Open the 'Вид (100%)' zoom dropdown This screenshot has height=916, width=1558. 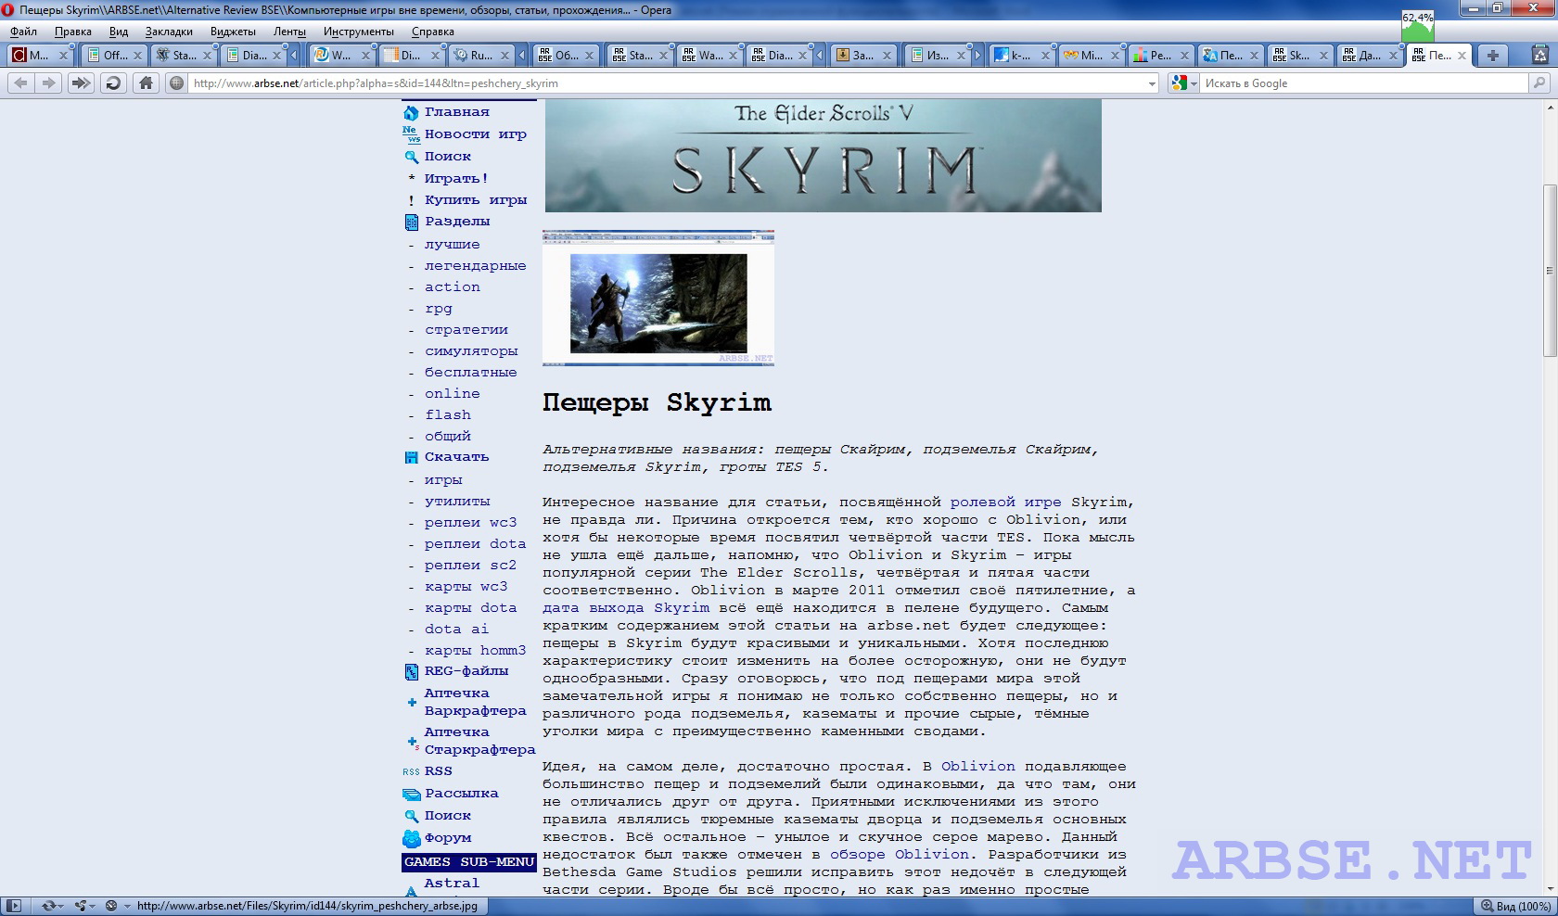[x=1515, y=906]
